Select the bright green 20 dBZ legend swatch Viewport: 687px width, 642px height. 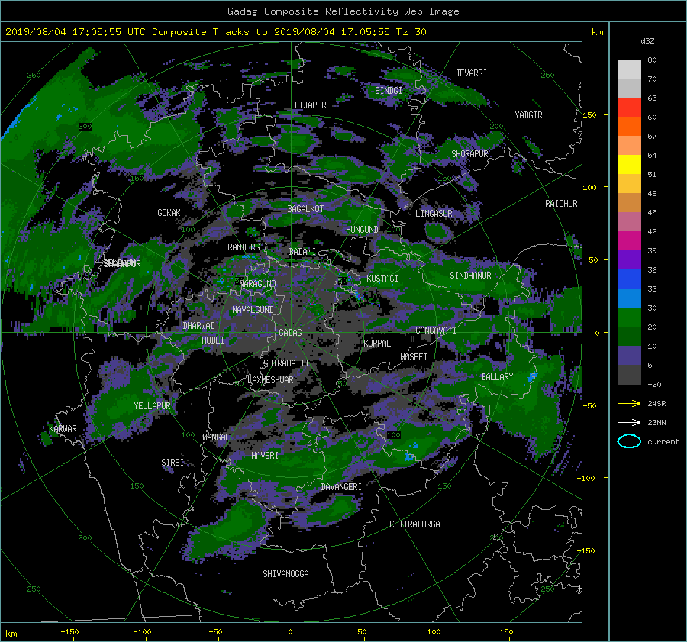629,318
